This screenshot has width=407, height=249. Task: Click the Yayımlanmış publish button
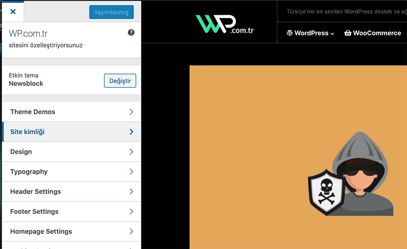point(112,12)
